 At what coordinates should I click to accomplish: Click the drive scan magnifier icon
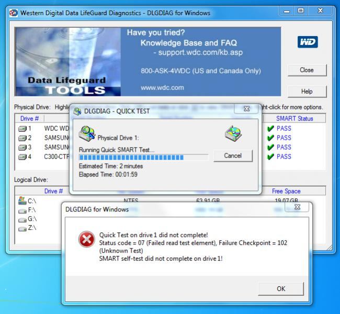(87, 133)
